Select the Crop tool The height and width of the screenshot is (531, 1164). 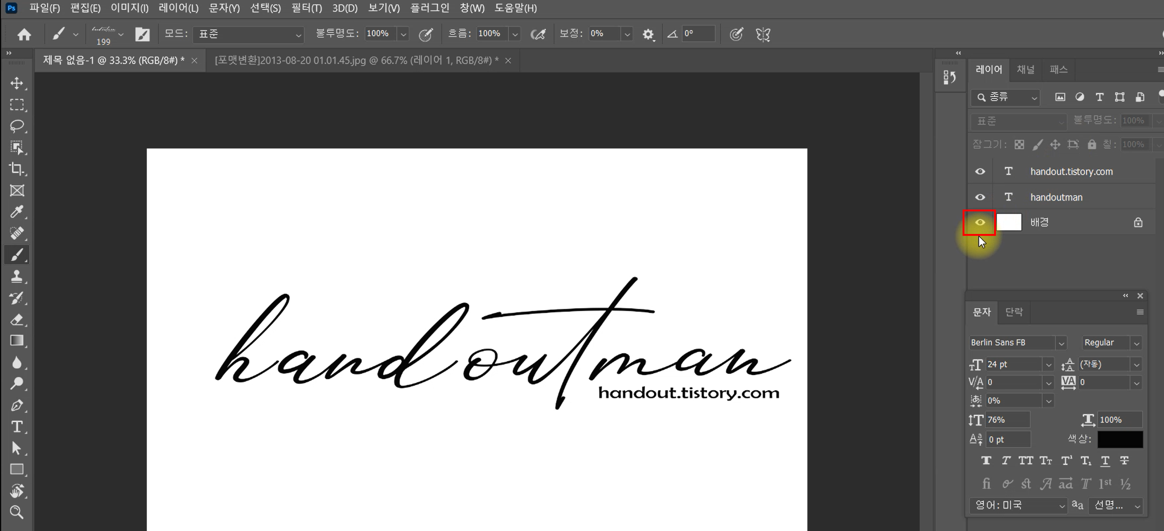tap(17, 169)
